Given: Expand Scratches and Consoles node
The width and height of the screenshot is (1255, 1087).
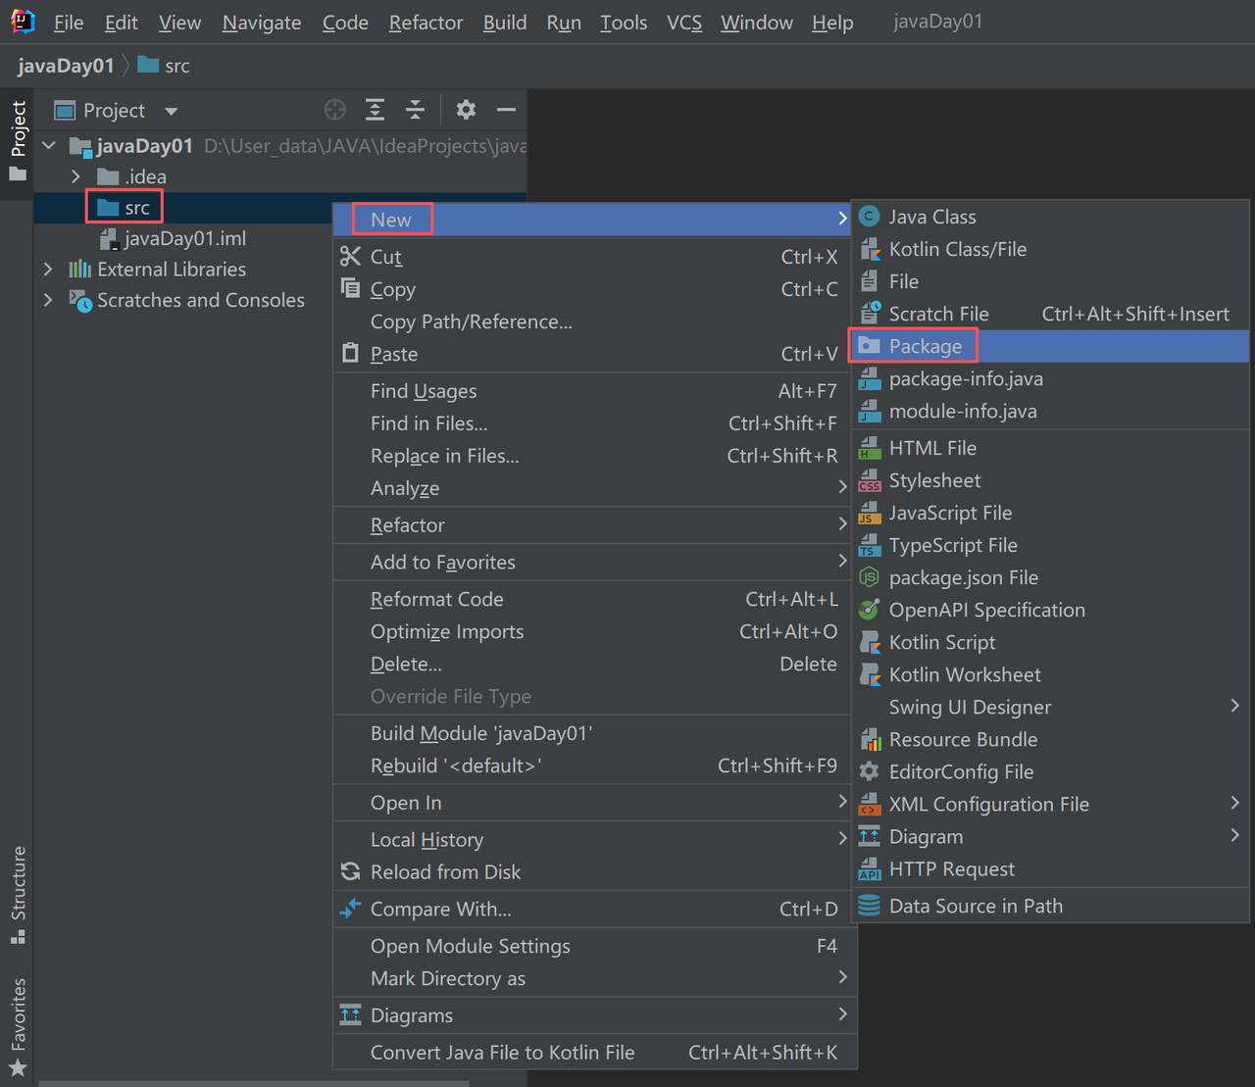Looking at the screenshot, I should tap(48, 300).
